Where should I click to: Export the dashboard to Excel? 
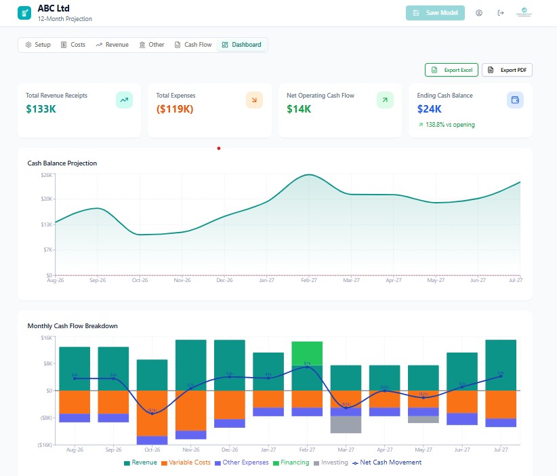[x=451, y=70]
